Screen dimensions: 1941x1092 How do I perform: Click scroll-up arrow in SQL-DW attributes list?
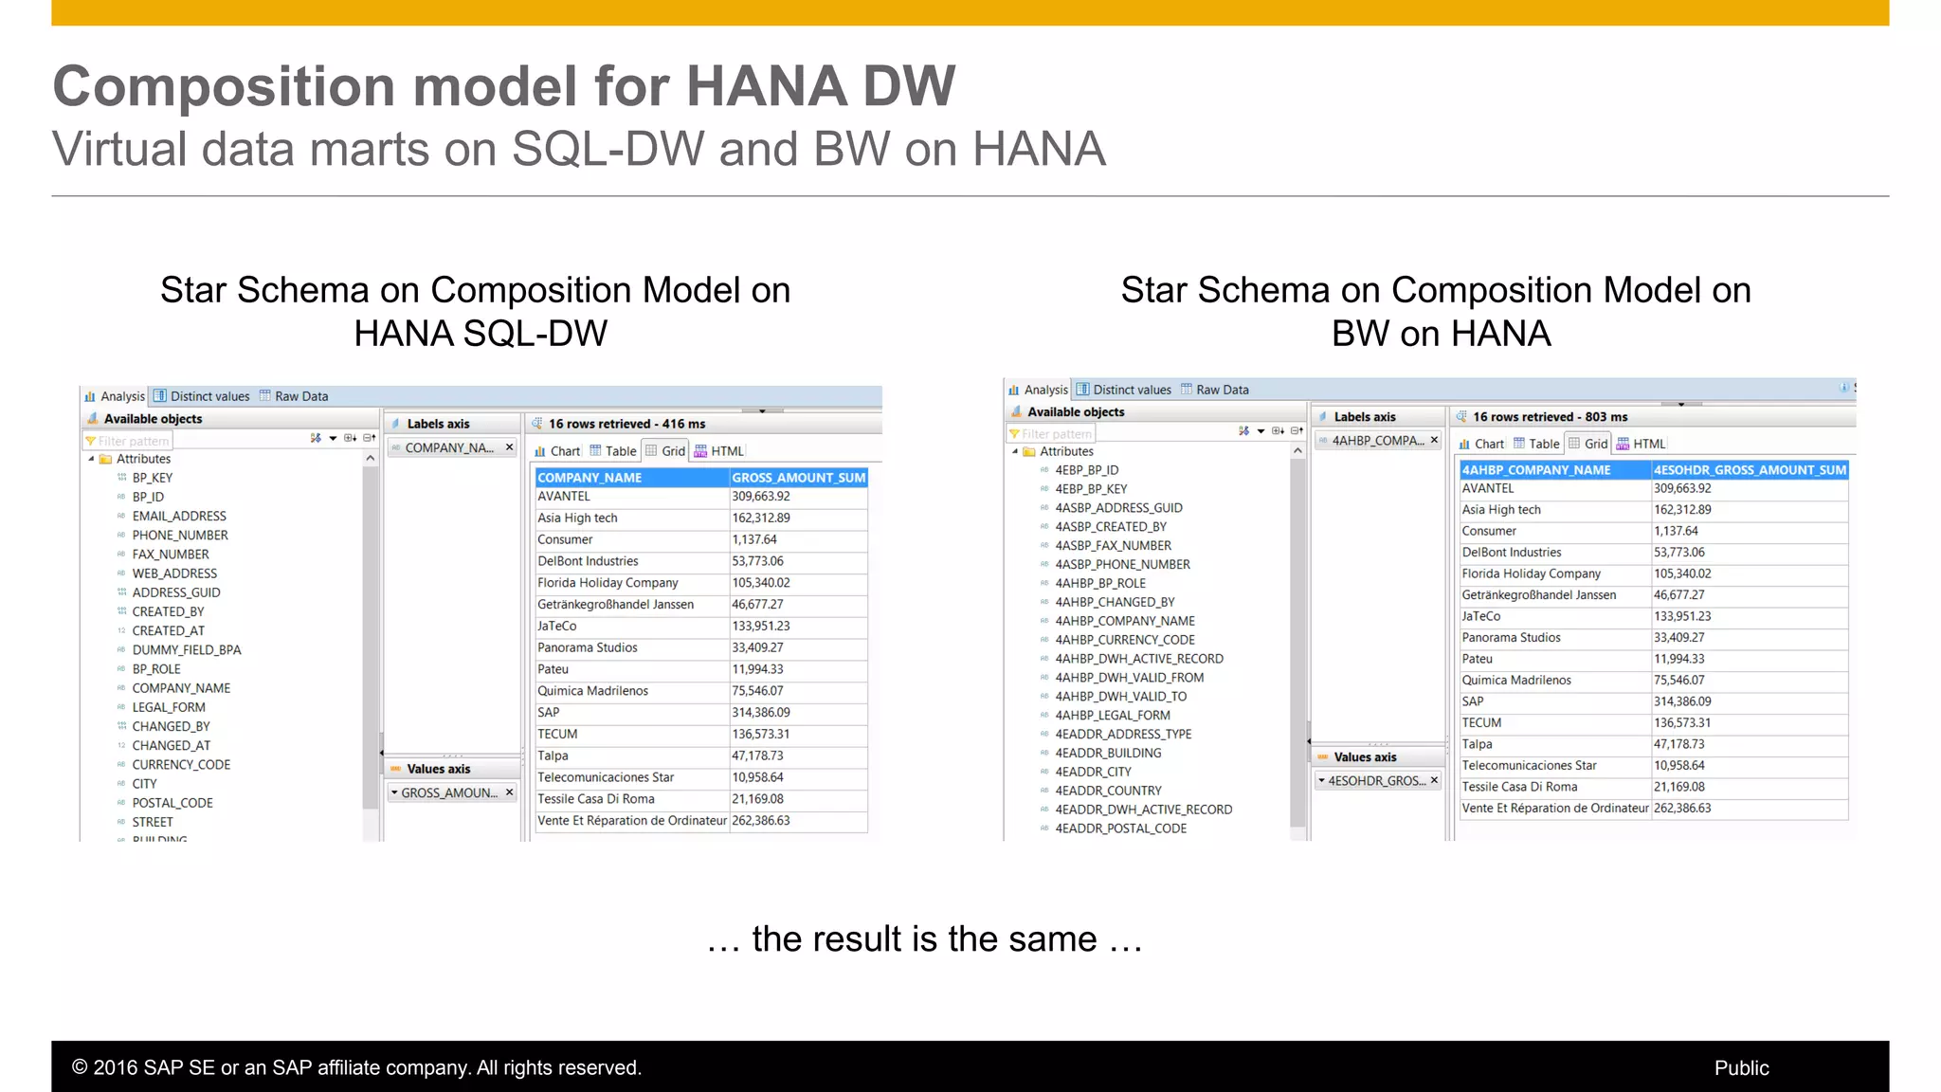click(x=371, y=459)
